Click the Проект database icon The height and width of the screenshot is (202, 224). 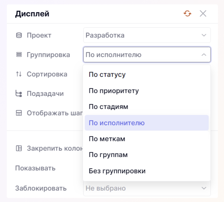[x=19, y=35]
